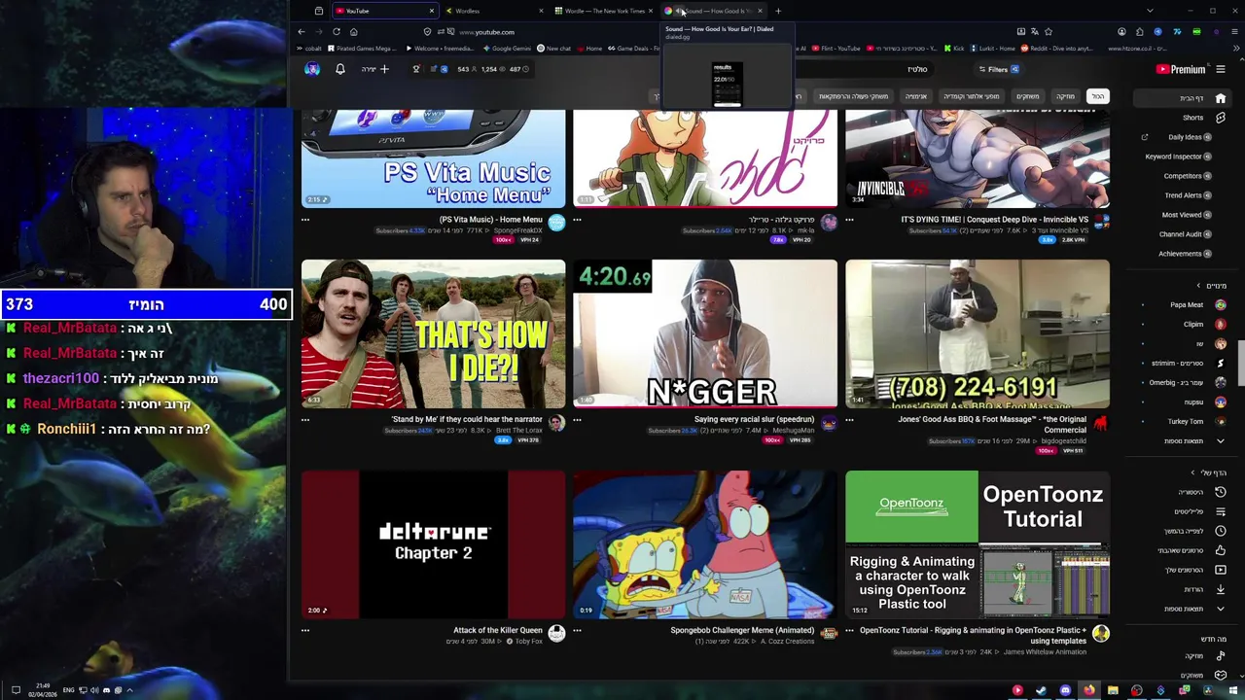Play the Deltarune Chapter 2 video

(x=433, y=544)
